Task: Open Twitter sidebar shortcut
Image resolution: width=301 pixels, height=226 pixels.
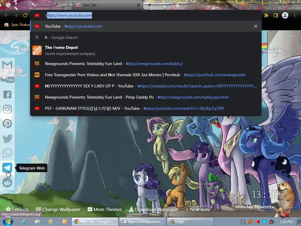Action: click(x=7, y=139)
